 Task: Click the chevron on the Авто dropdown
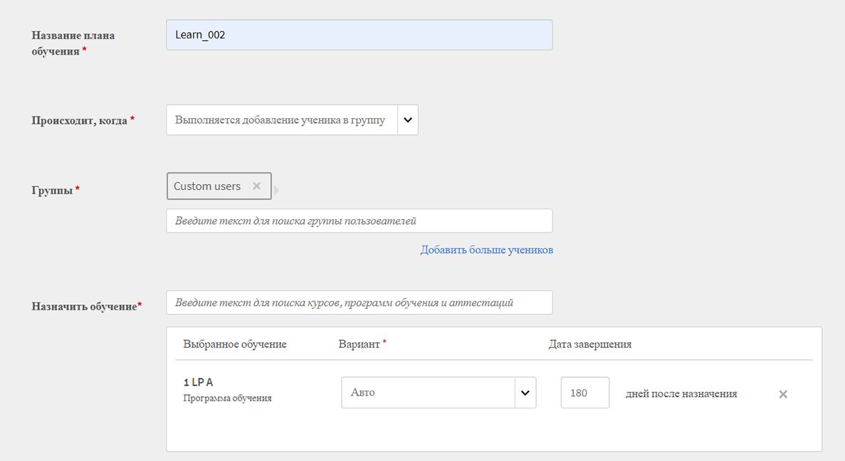pyautogui.click(x=525, y=393)
